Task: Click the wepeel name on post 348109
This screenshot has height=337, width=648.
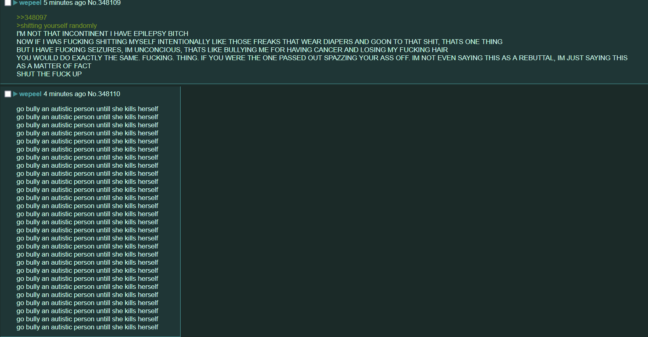Action: point(30,3)
